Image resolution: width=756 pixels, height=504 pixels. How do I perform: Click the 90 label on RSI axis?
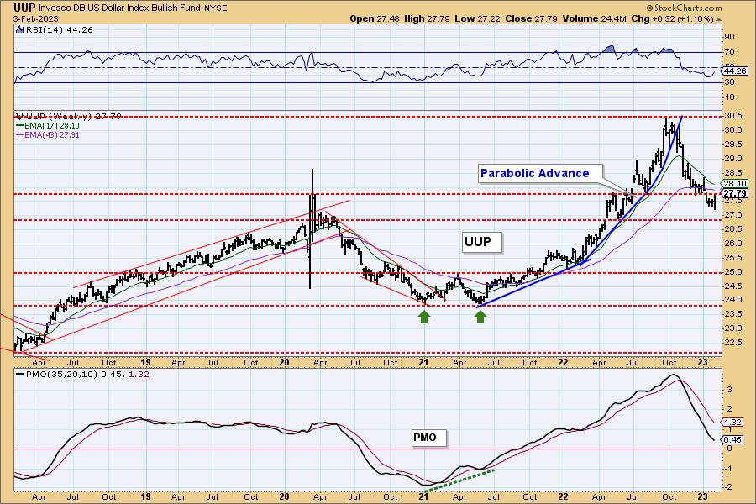[729, 37]
